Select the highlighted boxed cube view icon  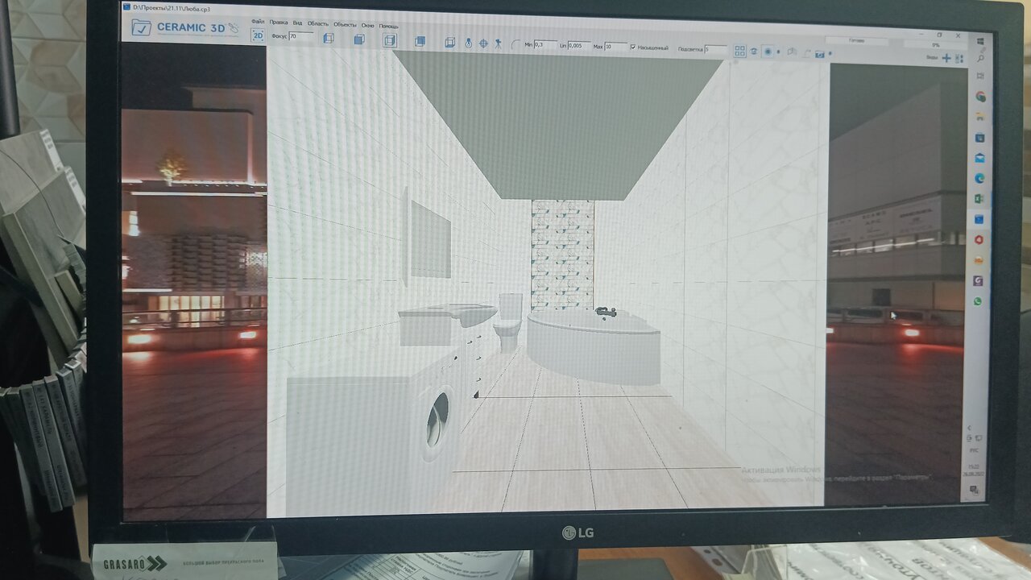390,40
